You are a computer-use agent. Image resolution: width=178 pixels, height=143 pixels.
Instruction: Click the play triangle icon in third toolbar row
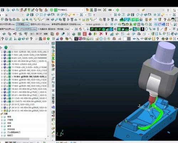click(68, 20)
